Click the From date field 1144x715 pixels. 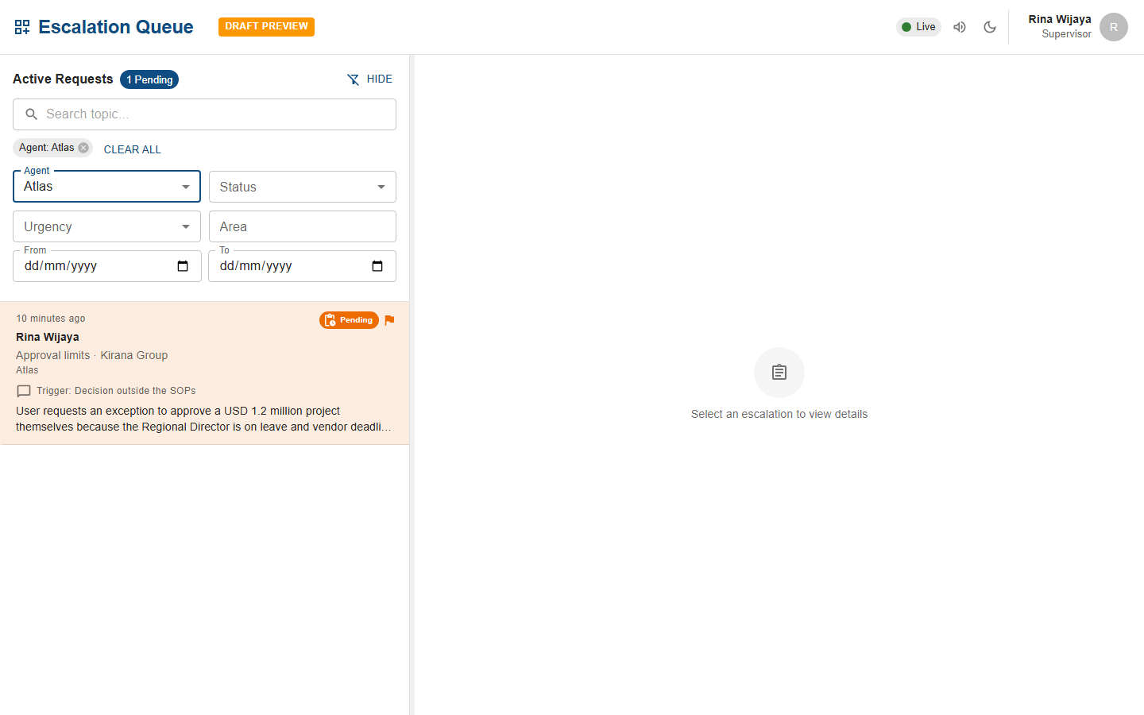(x=106, y=266)
